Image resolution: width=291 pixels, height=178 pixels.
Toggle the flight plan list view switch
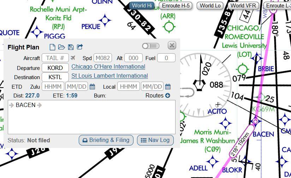tap(151, 46)
